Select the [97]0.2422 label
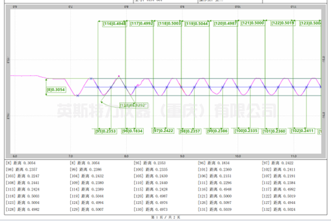The image size is (331, 221). point(163,130)
